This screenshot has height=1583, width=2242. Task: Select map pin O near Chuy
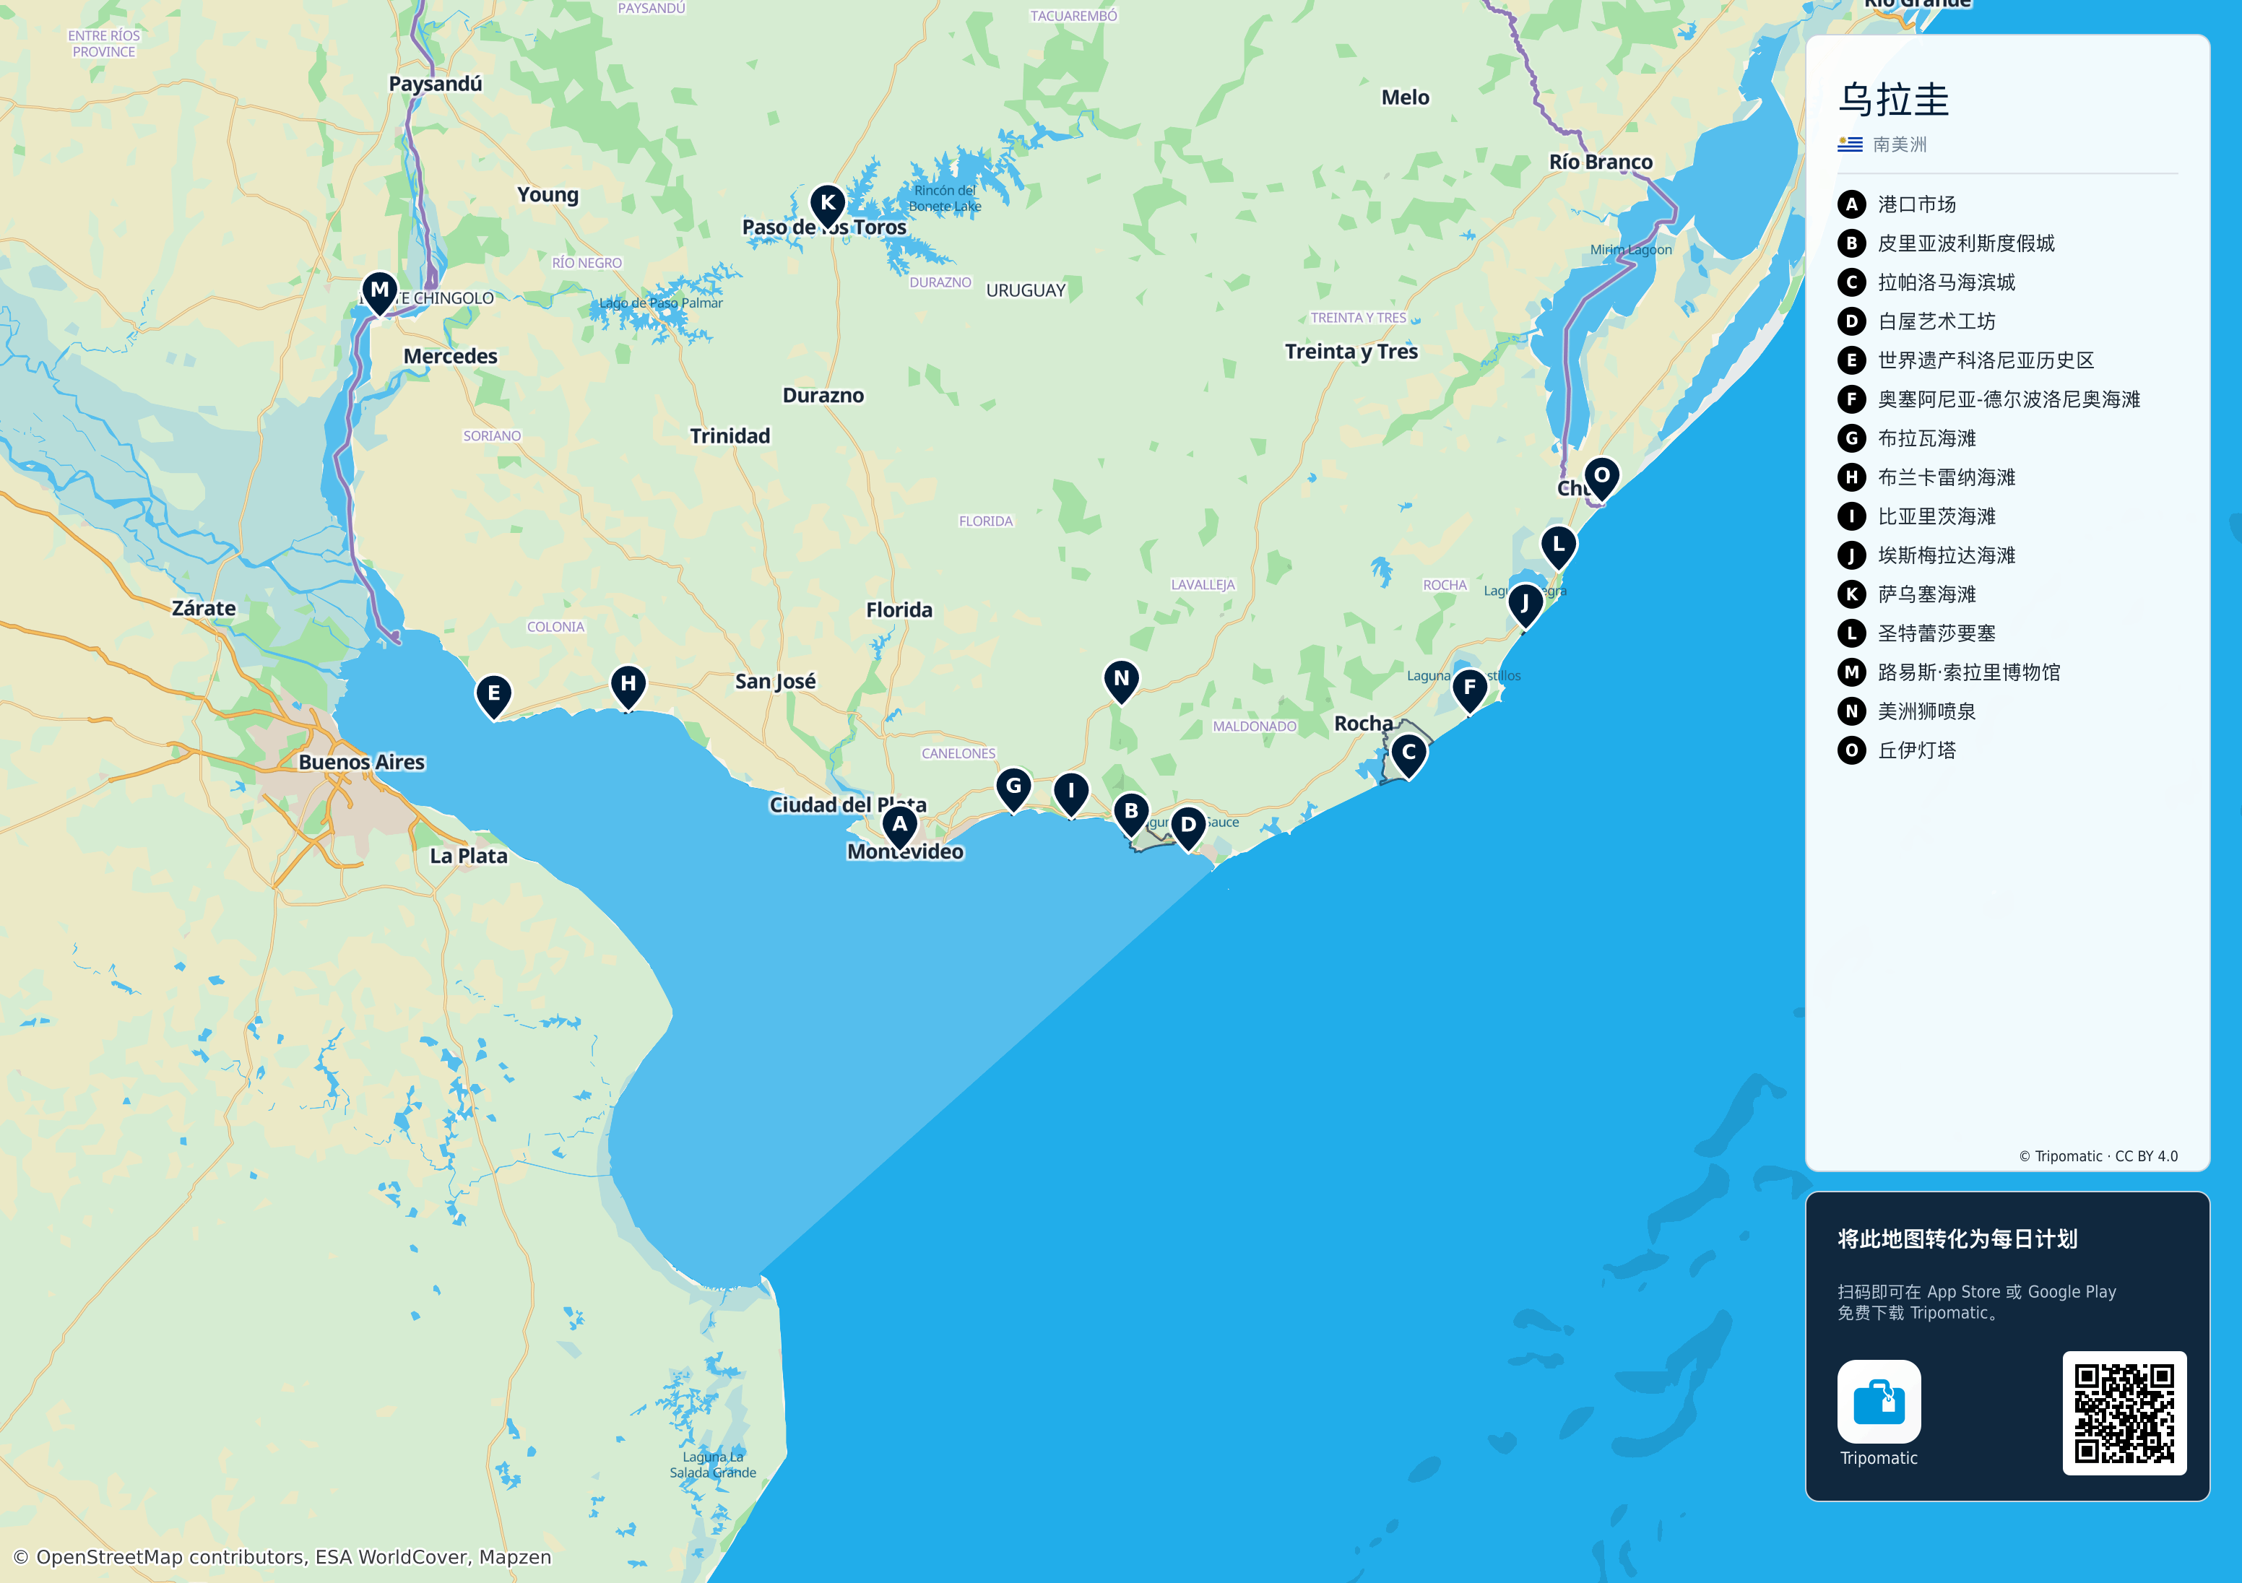tap(1601, 479)
